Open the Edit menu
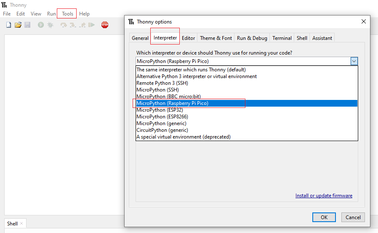This screenshot has width=378, height=233. pyautogui.click(x=21, y=14)
